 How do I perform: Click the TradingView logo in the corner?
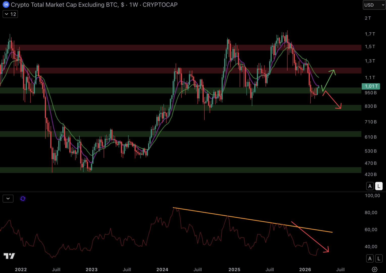click(9, 256)
